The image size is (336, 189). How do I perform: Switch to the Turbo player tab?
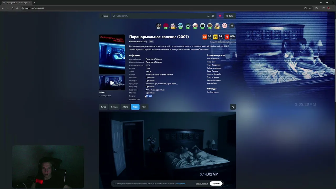click(x=103, y=107)
